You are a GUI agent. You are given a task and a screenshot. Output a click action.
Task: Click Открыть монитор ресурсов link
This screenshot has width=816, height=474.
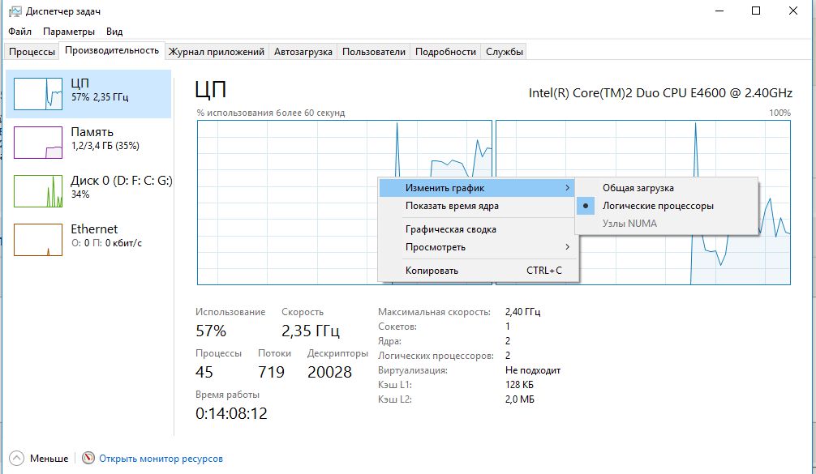coord(161,459)
